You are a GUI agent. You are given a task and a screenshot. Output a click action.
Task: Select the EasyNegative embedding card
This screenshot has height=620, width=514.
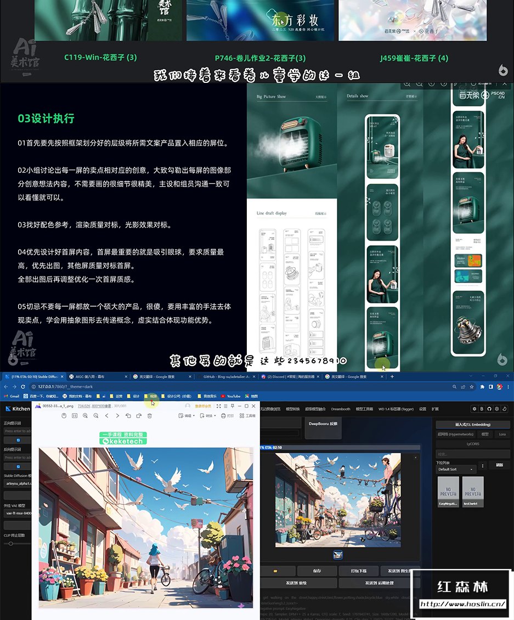coord(448,492)
